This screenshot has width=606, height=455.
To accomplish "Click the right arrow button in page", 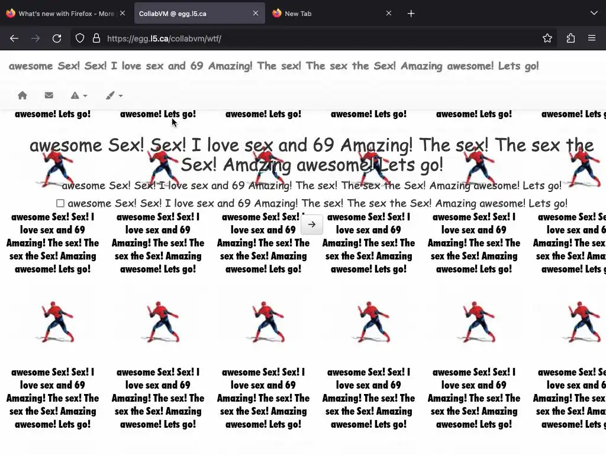I will click(312, 225).
